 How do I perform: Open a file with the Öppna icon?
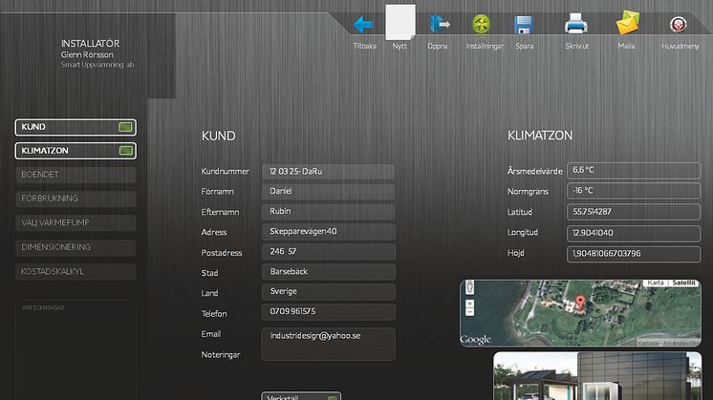[440, 24]
